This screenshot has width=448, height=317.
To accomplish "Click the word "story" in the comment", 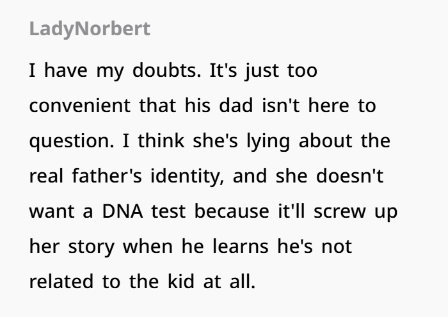I will (91, 247).
